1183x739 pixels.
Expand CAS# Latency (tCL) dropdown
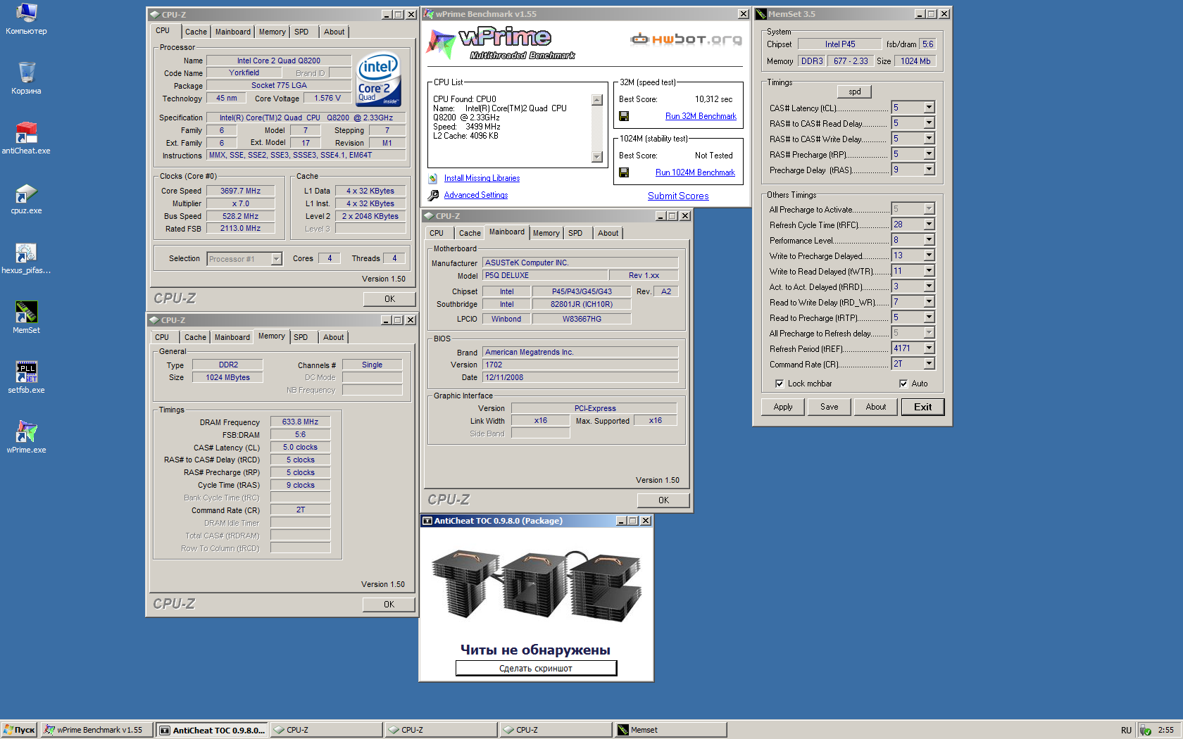coord(929,108)
